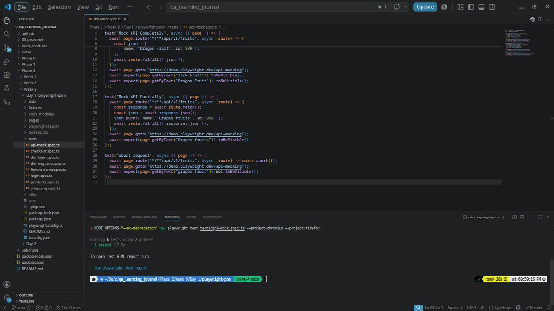This screenshot has width=554, height=311.
Task: Switch to the PROBLEMS panel tab
Action: point(98,217)
